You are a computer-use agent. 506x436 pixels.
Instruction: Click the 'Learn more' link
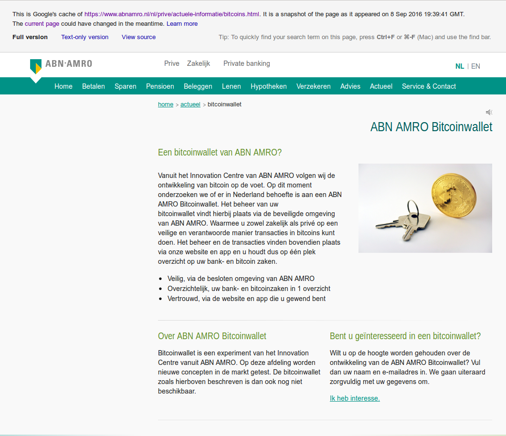[182, 24]
